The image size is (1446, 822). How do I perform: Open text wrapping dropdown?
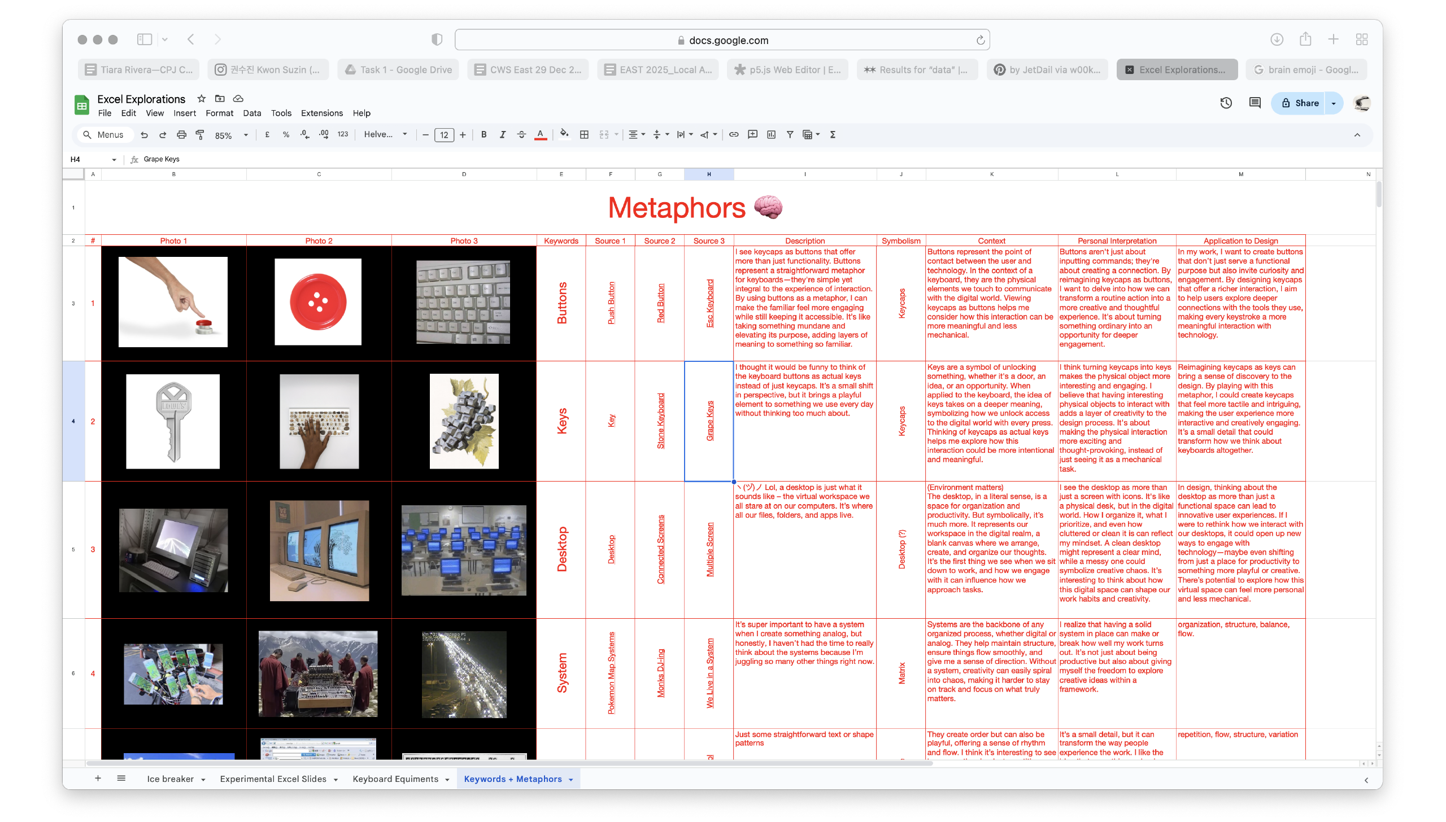[685, 135]
